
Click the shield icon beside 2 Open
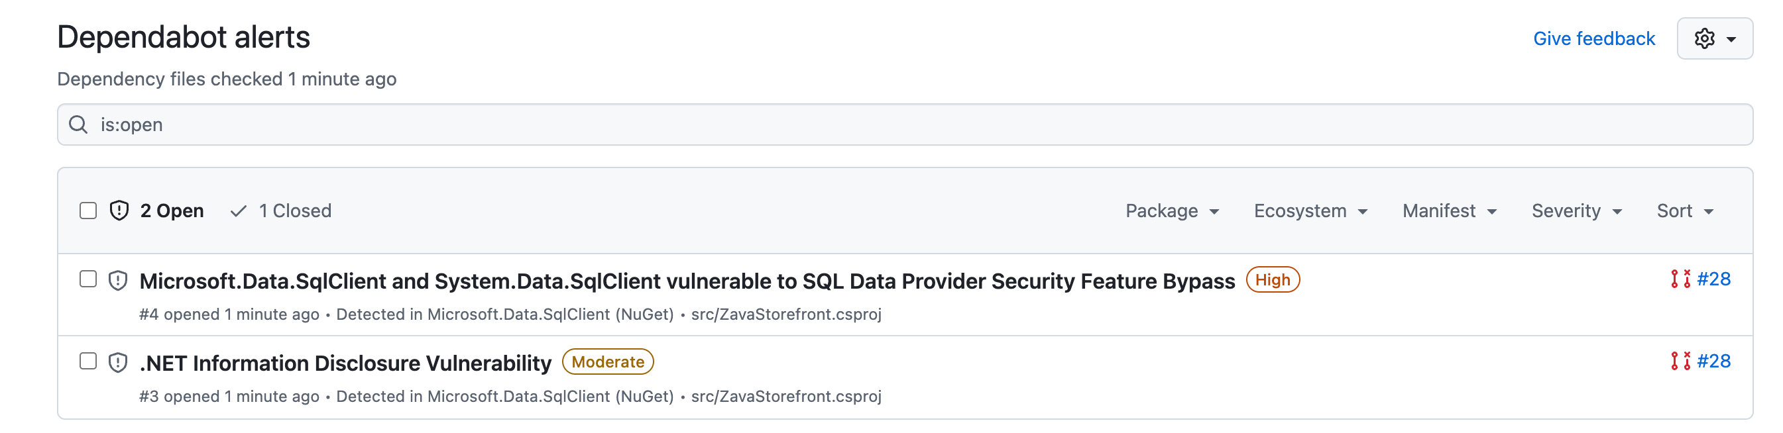(x=119, y=211)
